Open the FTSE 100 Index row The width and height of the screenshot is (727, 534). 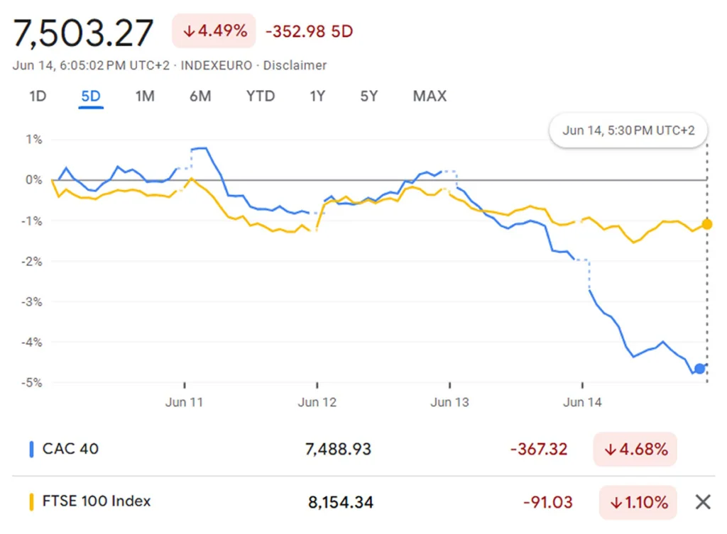point(97,502)
